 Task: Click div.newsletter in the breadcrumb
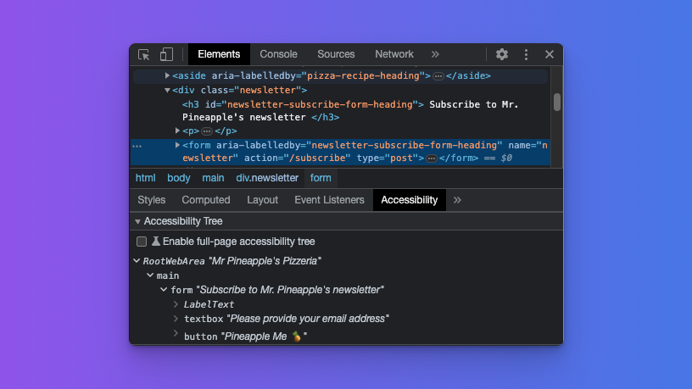point(267,178)
